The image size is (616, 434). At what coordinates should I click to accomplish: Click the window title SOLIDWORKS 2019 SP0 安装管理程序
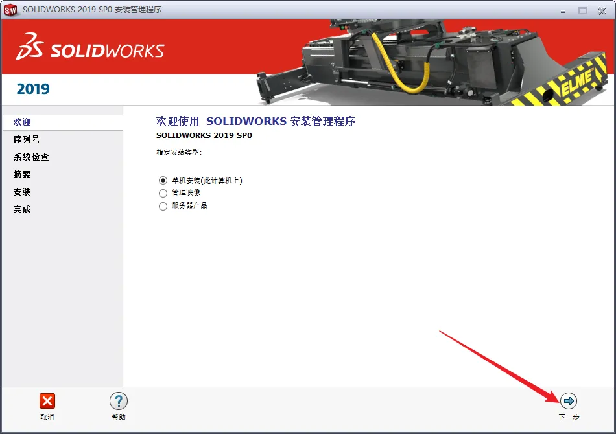click(x=92, y=10)
